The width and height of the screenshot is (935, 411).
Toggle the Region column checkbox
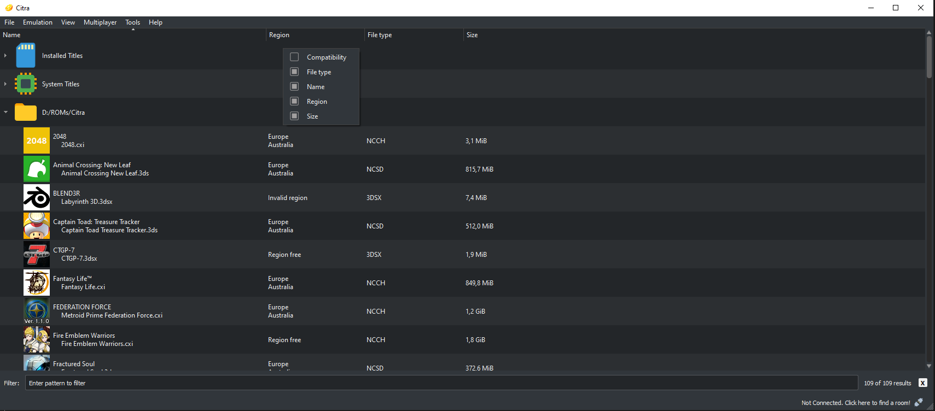[294, 101]
